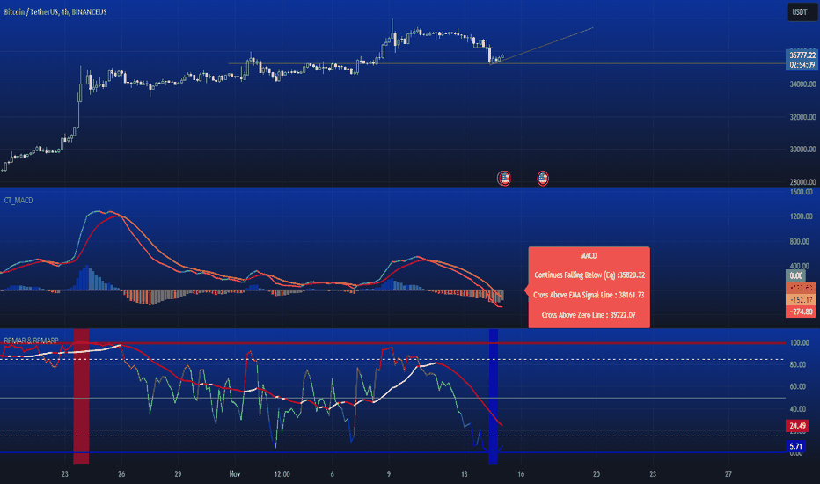Click the current price label 35777.22
This screenshot has height=484, width=820.
tap(802, 55)
